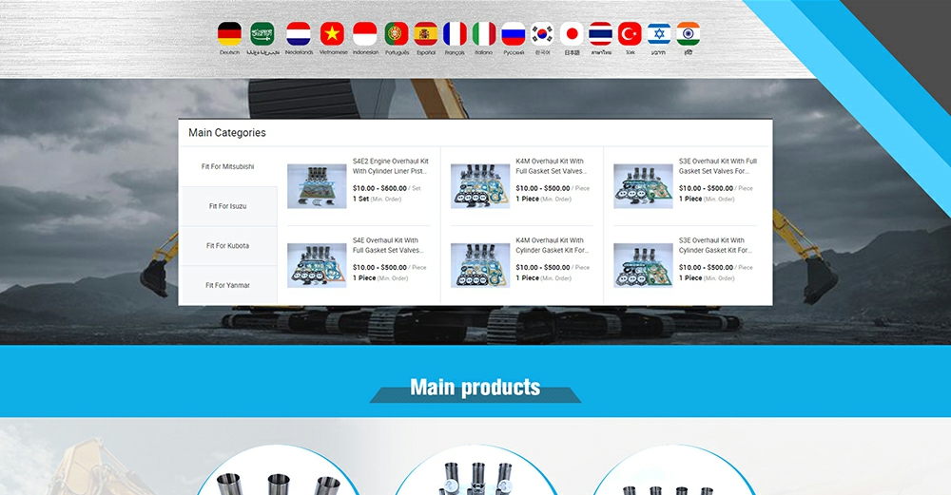This screenshot has height=495, width=951.
Task: Open S4E2 Engine Overhaul Kit product image
Action: [317, 186]
